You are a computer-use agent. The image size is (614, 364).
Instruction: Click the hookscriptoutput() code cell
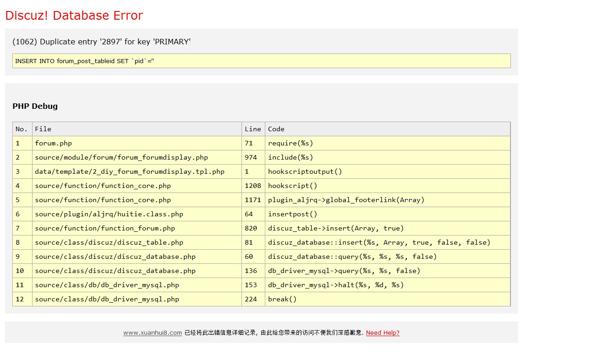click(x=388, y=171)
